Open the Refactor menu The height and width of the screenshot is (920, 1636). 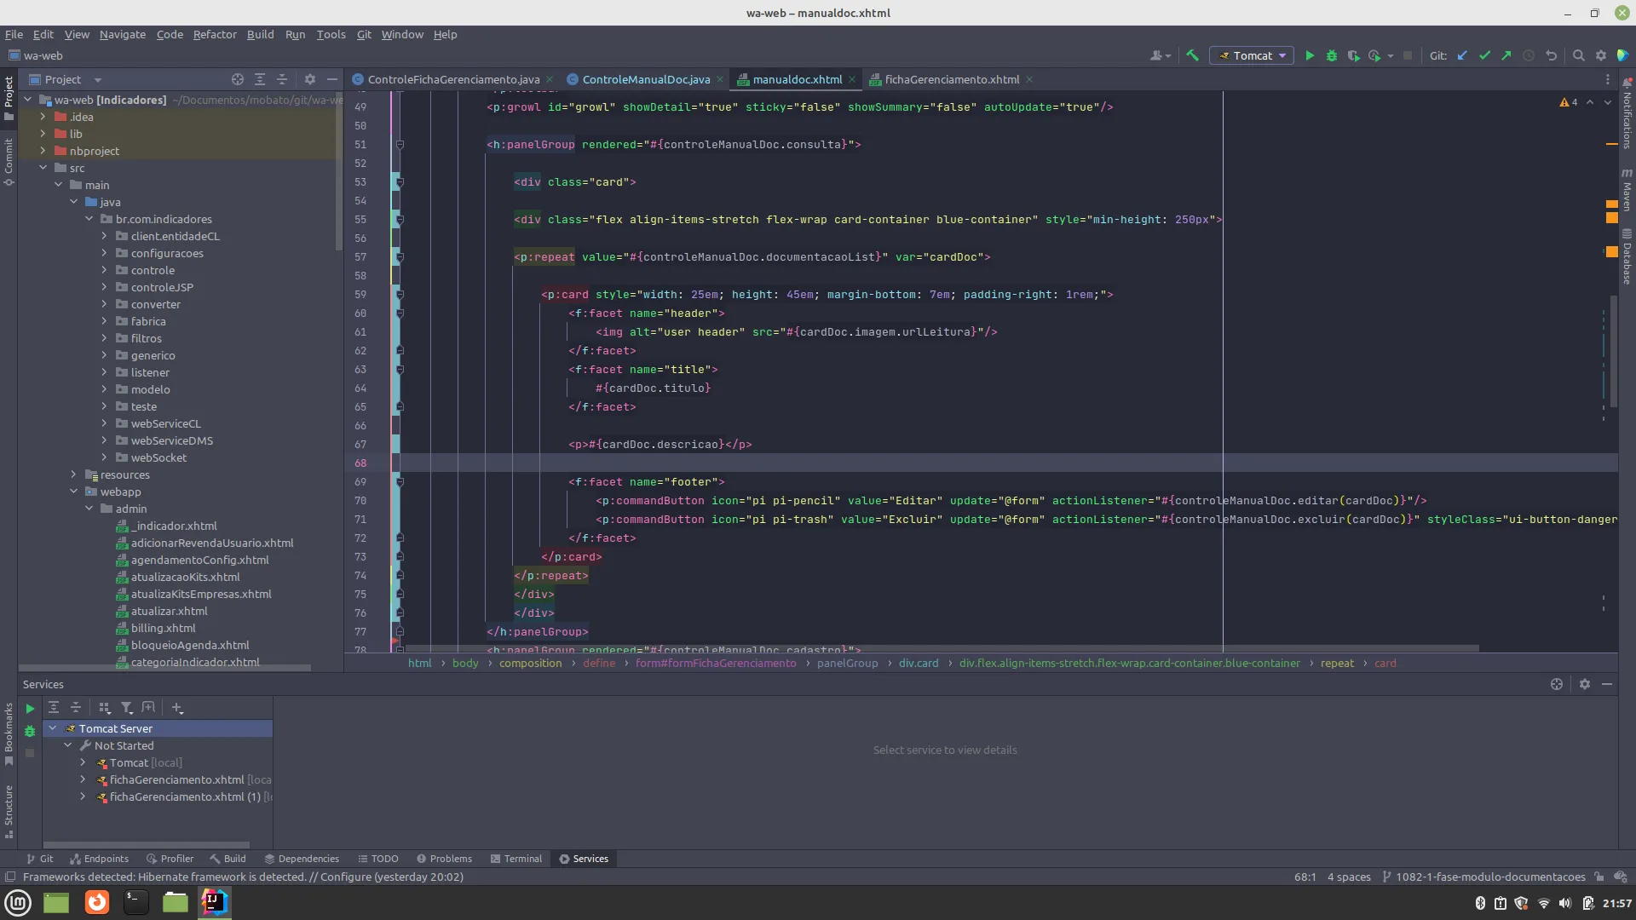[214, 35]
